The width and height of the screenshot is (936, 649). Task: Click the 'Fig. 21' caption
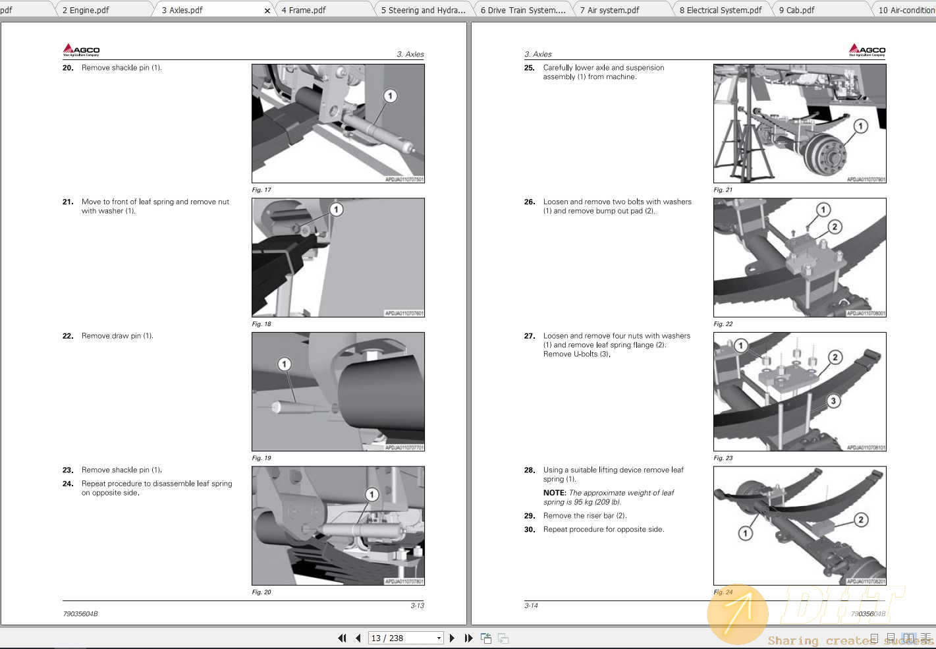tap(723, 190)
